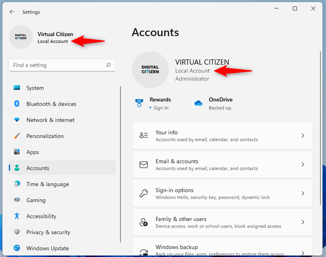326x257 pixels.
Task: Click the Settings window title text
Action: [31, 12]
